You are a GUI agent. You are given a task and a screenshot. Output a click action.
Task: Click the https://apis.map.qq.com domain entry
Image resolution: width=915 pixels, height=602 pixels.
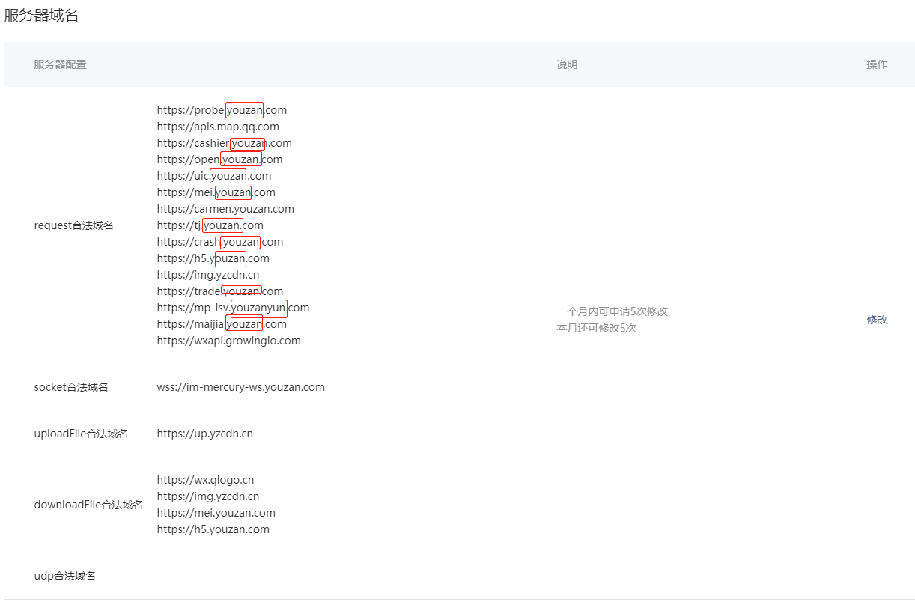218,127
